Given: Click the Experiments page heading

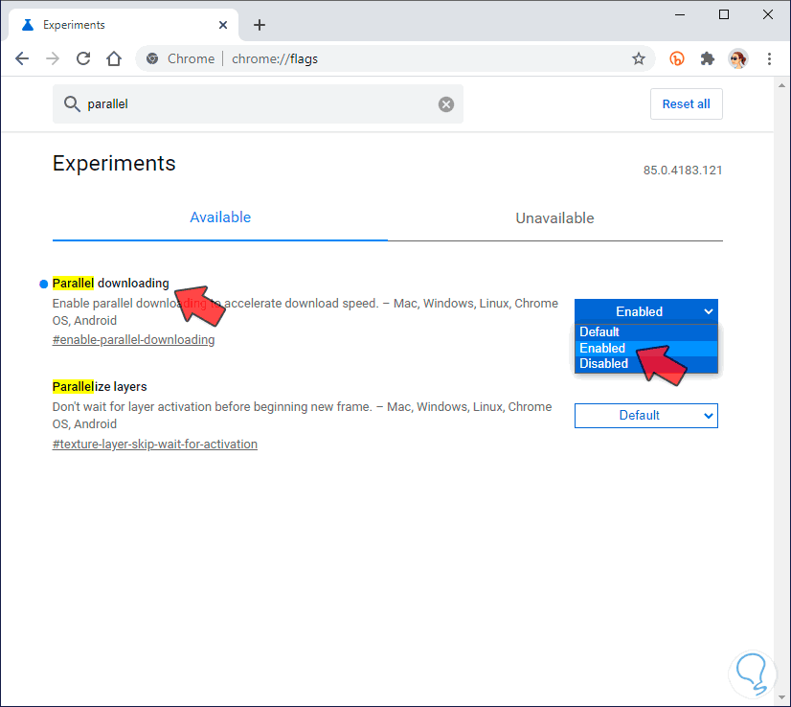Looking at the screenshot, I should point(114,164).
